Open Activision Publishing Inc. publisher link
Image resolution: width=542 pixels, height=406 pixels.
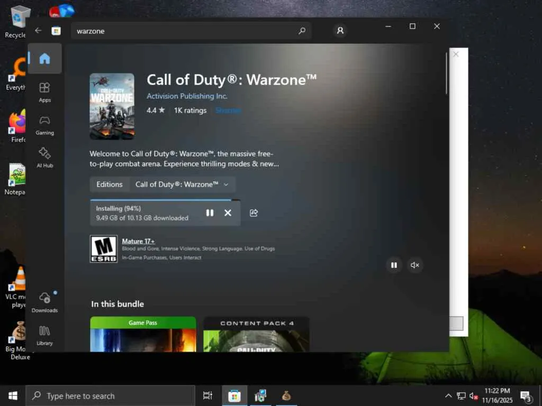click(187, 96)
